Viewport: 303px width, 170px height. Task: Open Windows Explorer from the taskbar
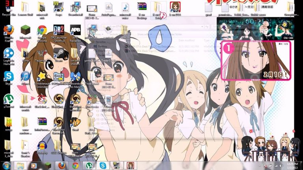20,166
